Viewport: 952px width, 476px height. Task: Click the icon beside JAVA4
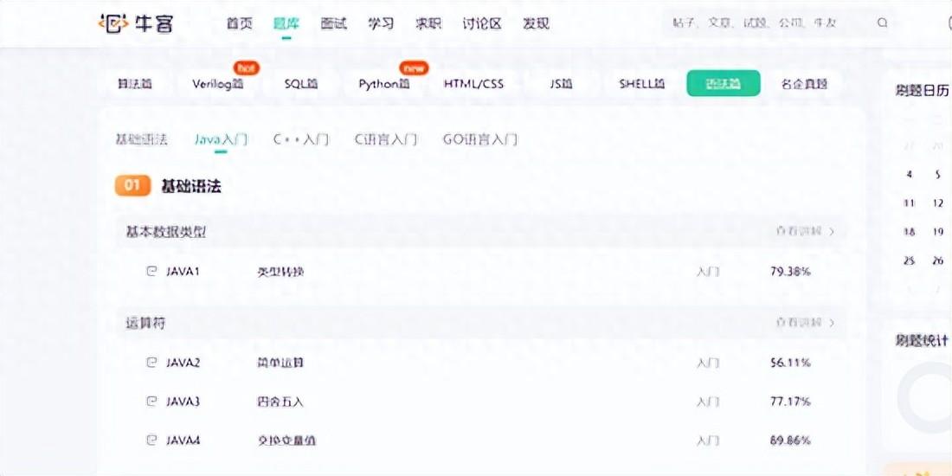pos(151,440)
